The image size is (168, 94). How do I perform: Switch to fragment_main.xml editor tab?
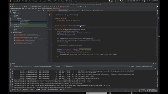click(75, 10)
